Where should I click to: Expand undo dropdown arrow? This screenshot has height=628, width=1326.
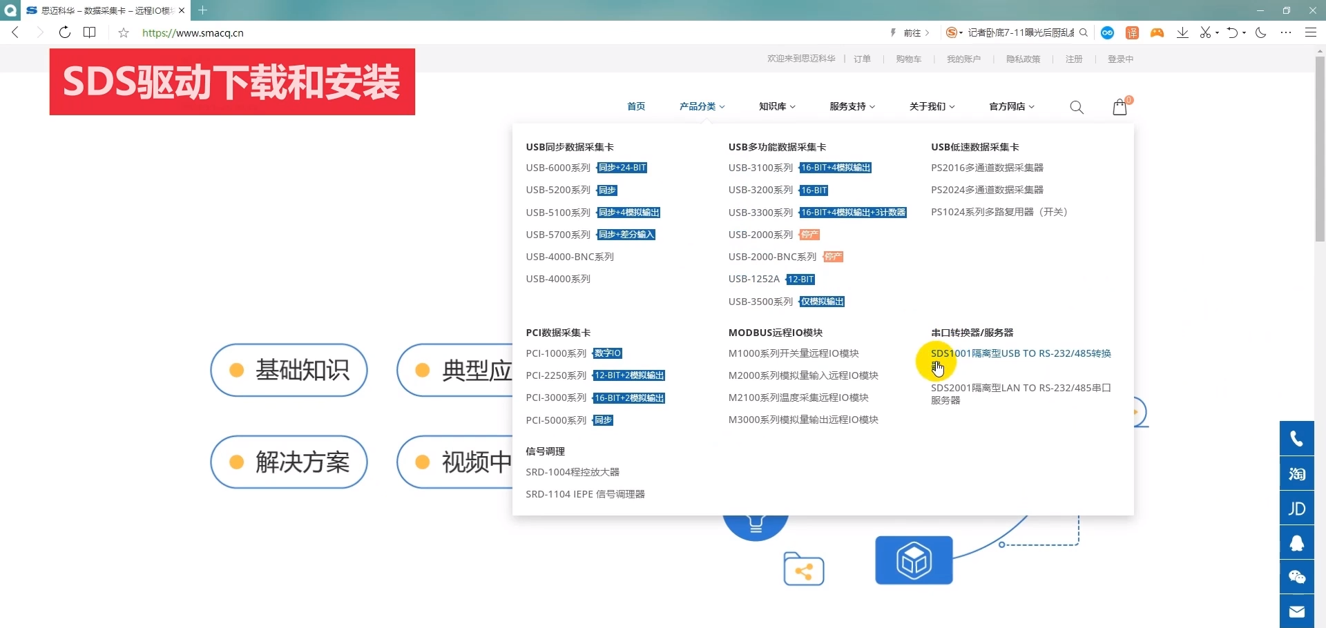[1244, 32]
